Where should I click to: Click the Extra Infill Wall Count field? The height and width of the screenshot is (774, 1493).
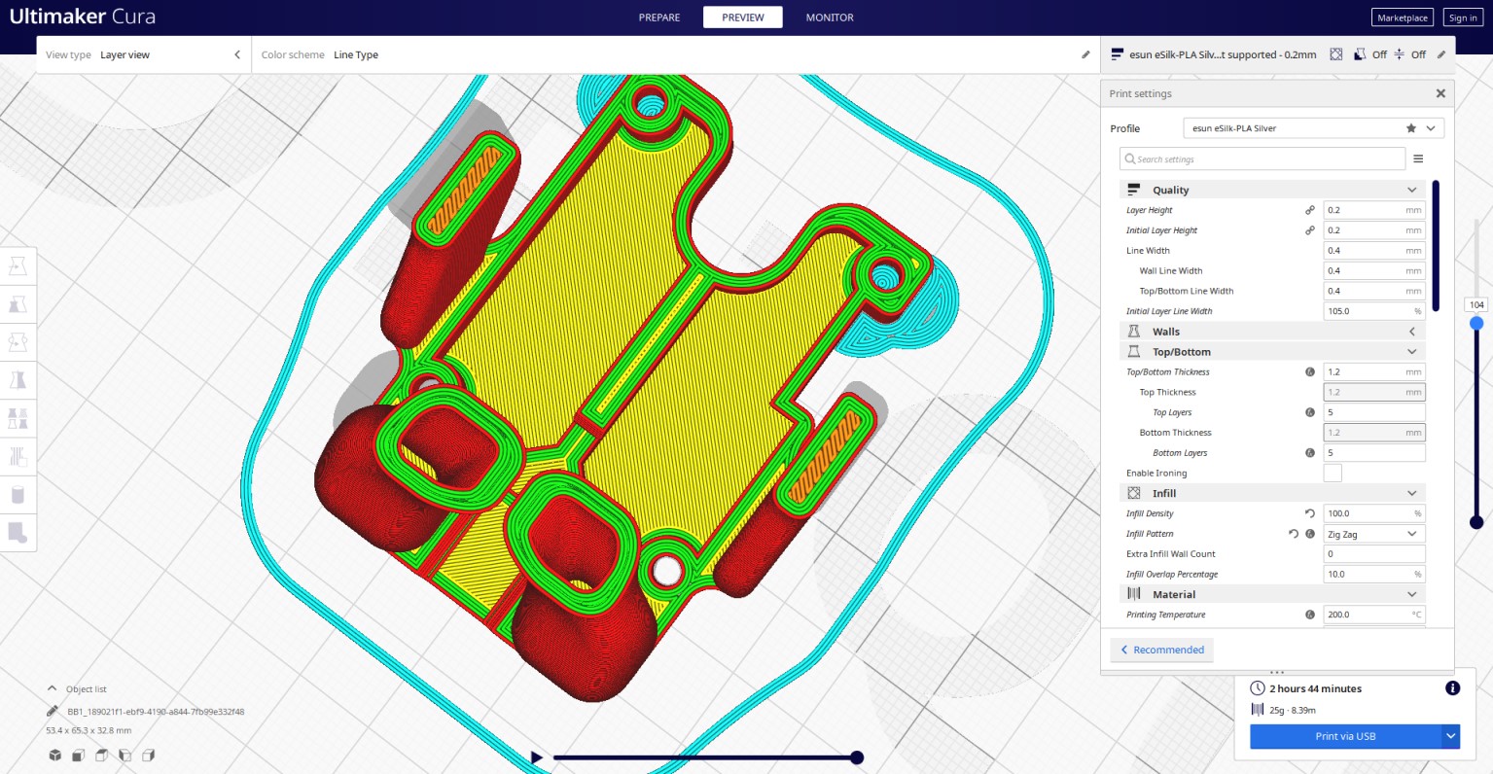tap(1374, 554)
